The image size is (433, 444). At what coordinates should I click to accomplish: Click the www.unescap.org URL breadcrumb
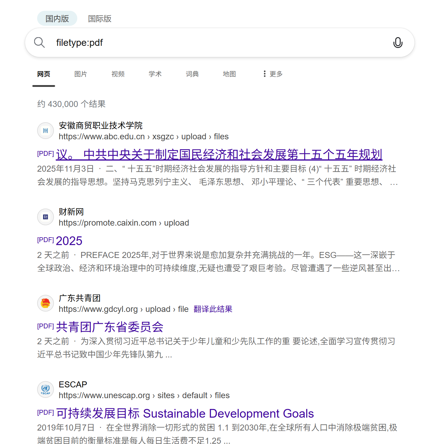(144, 395)
